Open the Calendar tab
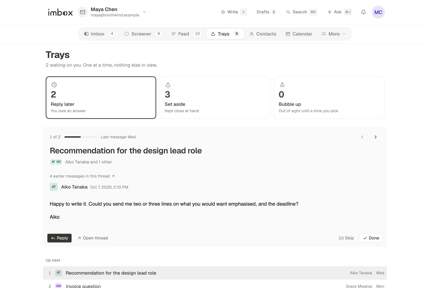Screen dimensions: 430x288 tap(299, 34)
